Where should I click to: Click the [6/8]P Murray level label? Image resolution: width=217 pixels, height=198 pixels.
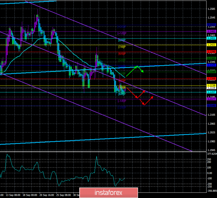(x=121, y=54)
